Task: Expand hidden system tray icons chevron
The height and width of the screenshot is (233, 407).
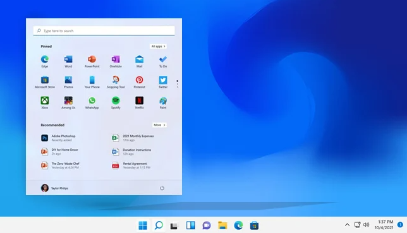Action: 347,225
